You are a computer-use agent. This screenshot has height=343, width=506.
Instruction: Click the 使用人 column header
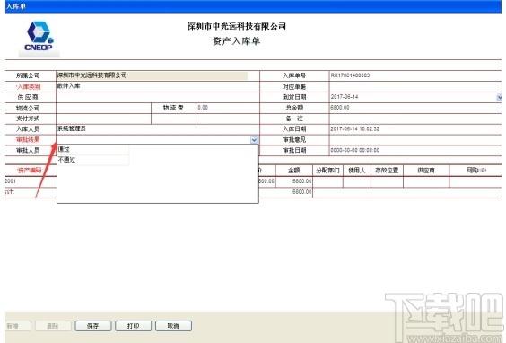(x=357, y=171)
